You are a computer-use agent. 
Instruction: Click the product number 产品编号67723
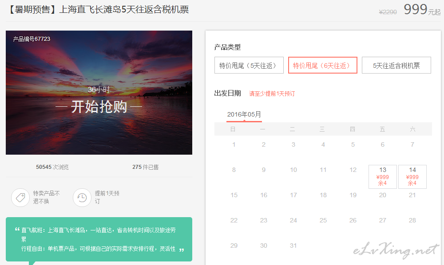[x=32, y=39]
